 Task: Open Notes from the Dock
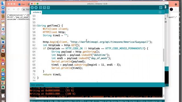[x=3, y=25]
